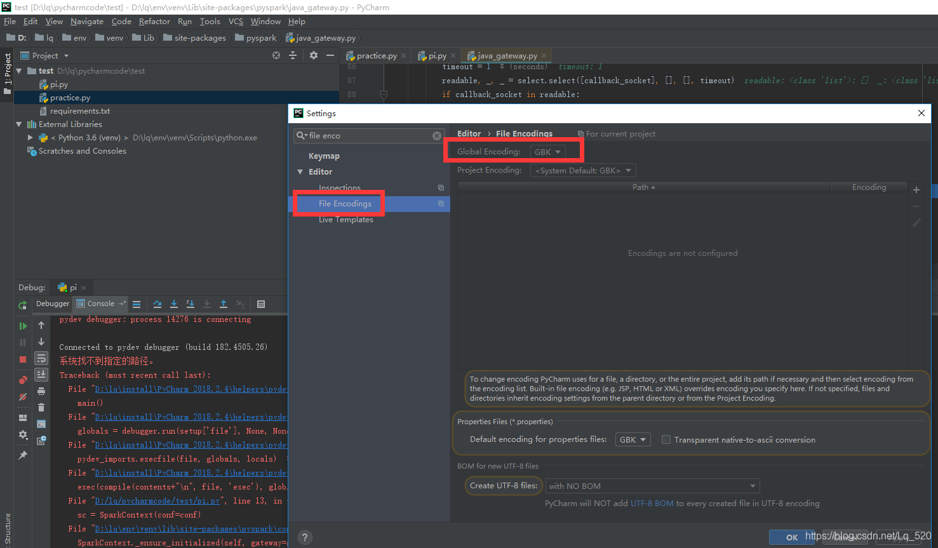Open the Structure side tab

click(x=8, y=528)
